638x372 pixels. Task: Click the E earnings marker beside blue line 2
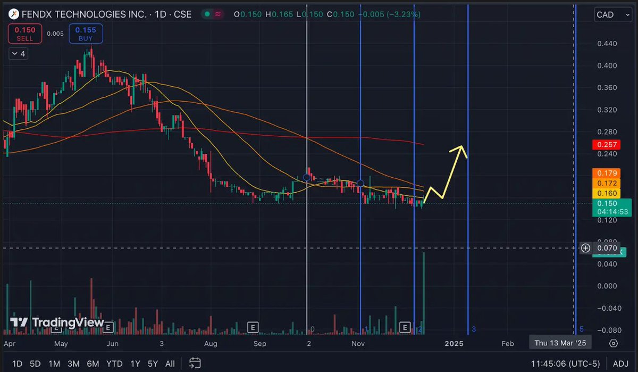(x=406, y=326)
